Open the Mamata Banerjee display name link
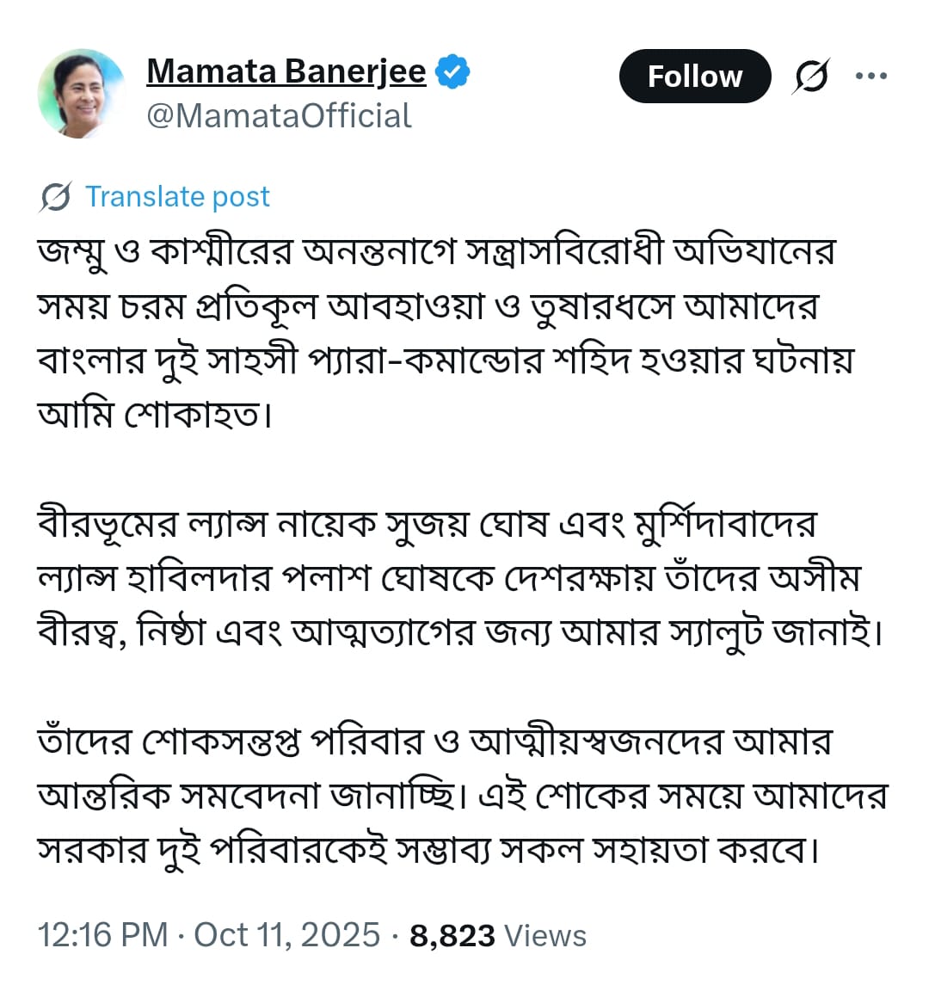Screen dimensions: 929x985 pyautogui.click(x=286, y=71)
